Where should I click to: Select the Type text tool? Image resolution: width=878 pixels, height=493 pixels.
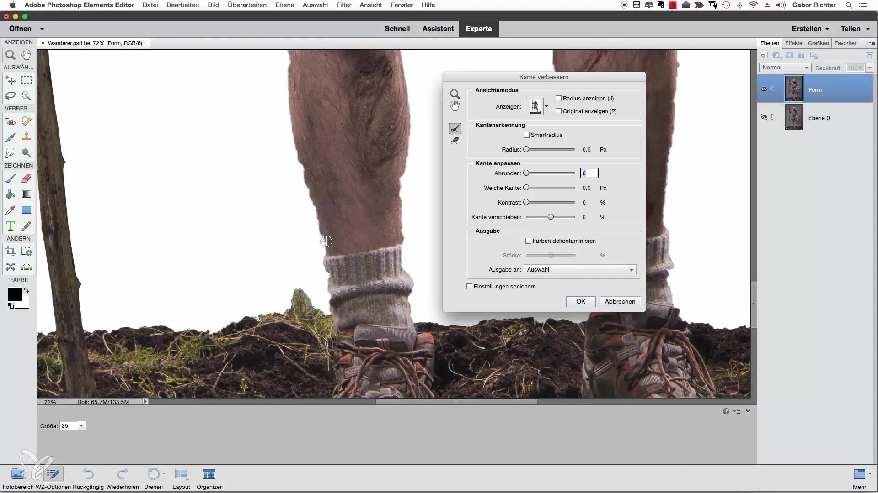click(10, 226)
